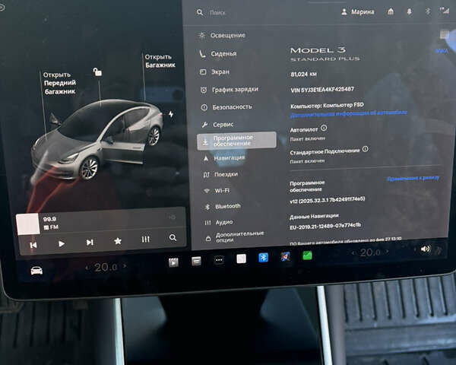Screen dimensions: 456x365
Task: Open the equalizer settings in media player
Action: coord(145,240)
